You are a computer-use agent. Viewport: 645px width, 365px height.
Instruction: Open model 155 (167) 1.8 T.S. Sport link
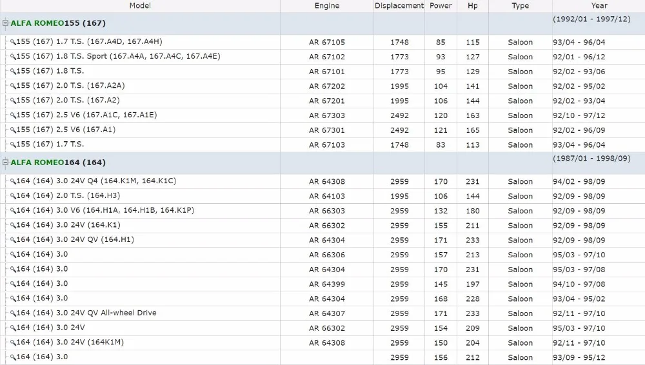pyautogui.click(x=119, y=56)
